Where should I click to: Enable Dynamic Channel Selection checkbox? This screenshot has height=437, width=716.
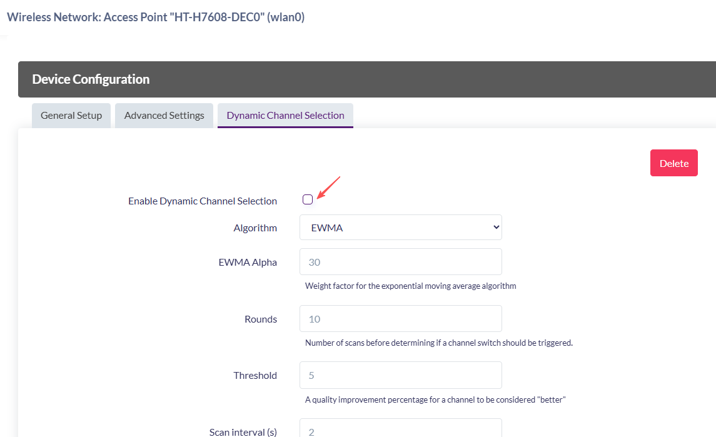[308, 200]
